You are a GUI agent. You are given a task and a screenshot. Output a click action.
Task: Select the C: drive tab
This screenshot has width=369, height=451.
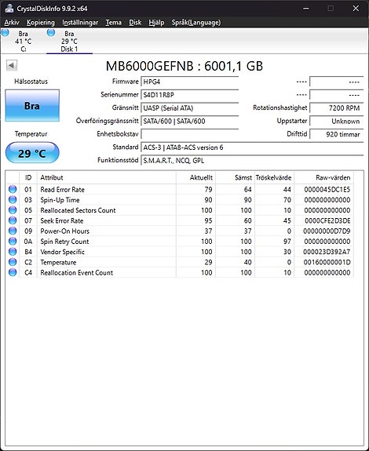[x=24, y=41]
